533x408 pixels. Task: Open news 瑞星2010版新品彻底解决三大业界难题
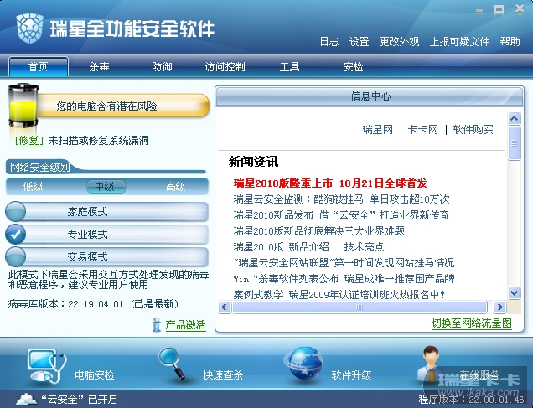click(x=318, y=231)
